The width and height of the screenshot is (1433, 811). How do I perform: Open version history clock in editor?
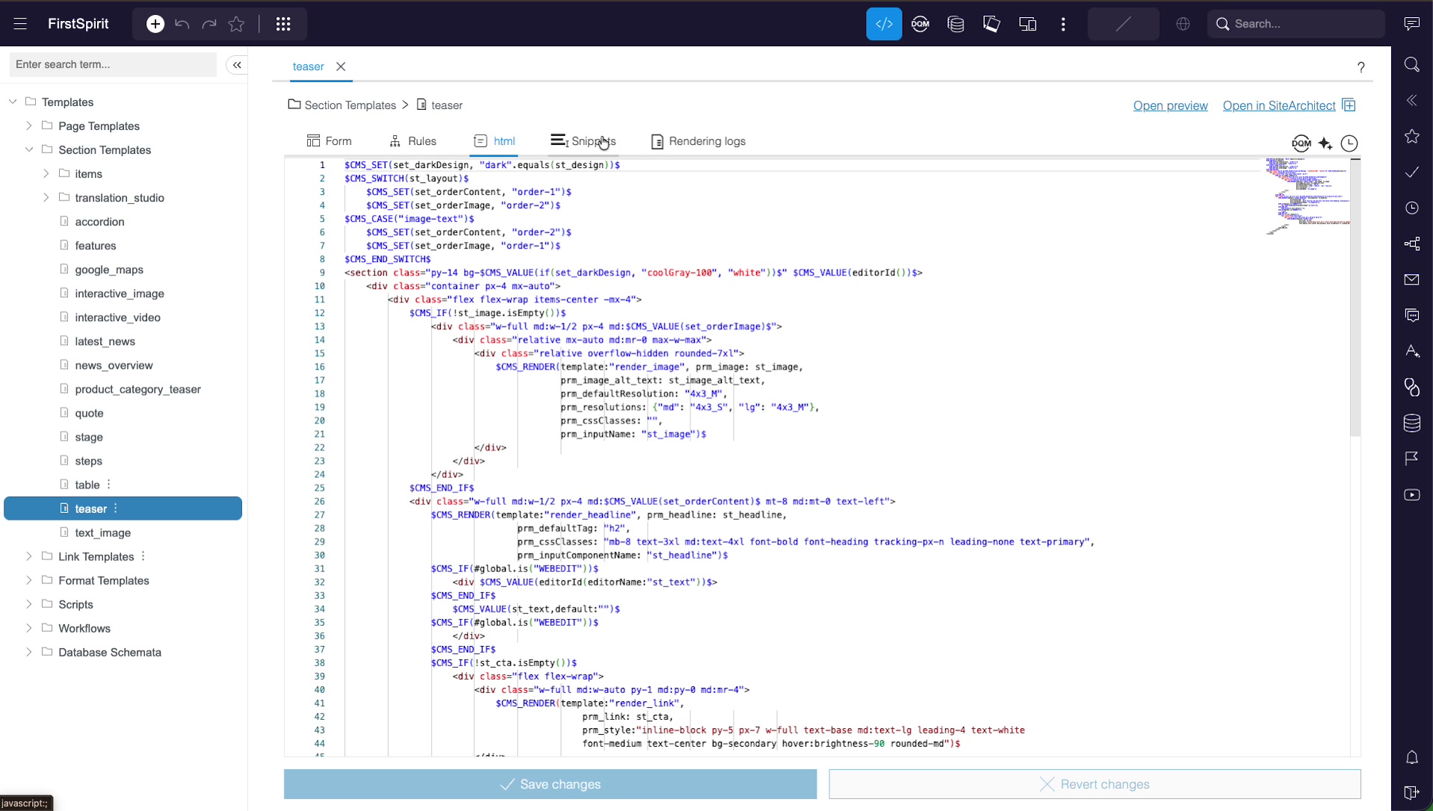tap(1349, 143)
